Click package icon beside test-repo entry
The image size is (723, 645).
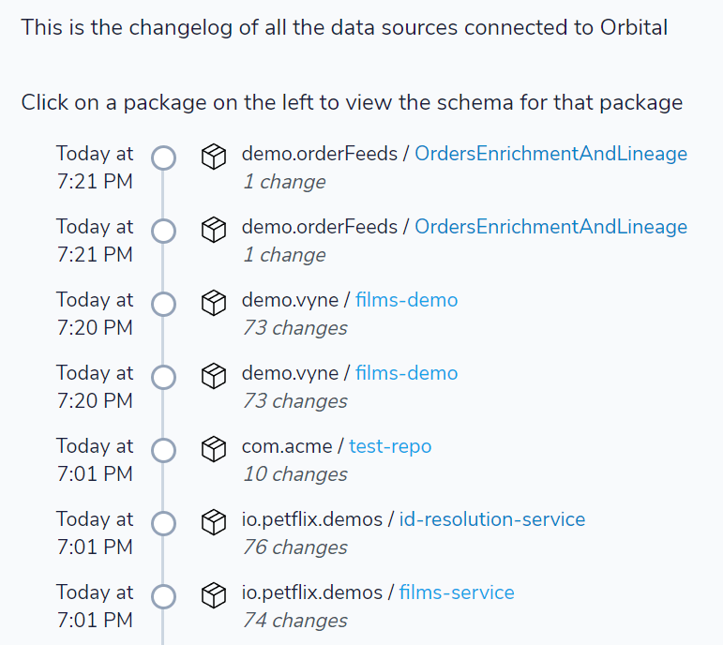click(x=214, y=449)
